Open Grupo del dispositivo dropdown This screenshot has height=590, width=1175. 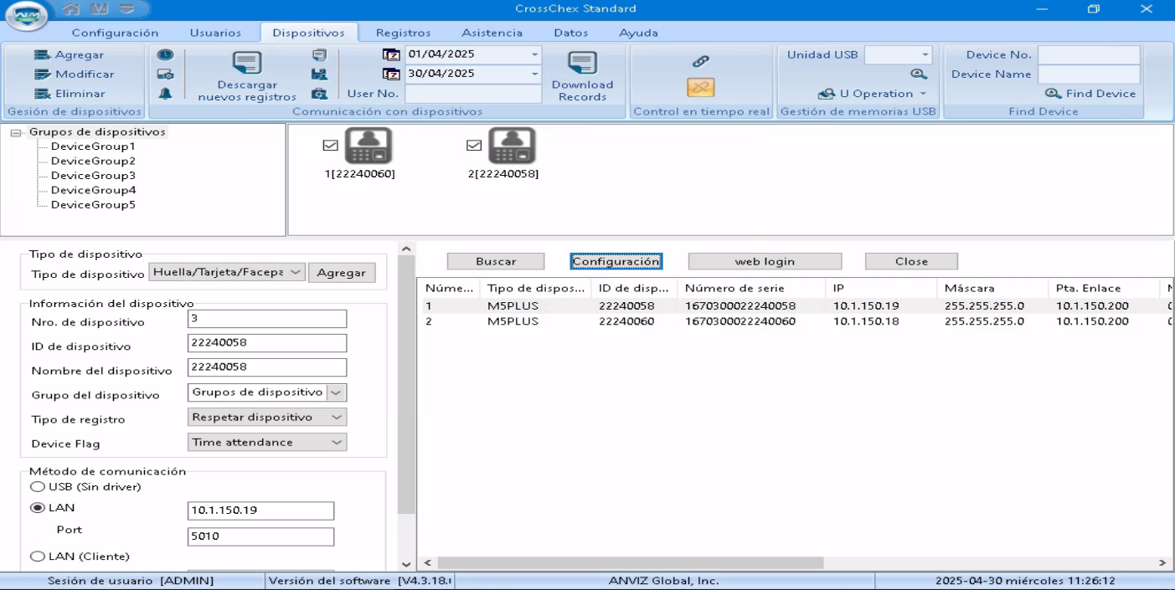click(x=336, y=392)
